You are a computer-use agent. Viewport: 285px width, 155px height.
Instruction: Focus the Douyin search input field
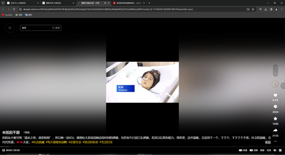pos(36,28)
